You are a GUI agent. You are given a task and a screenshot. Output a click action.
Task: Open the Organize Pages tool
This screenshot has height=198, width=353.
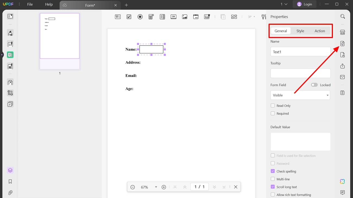coord(10,82)
